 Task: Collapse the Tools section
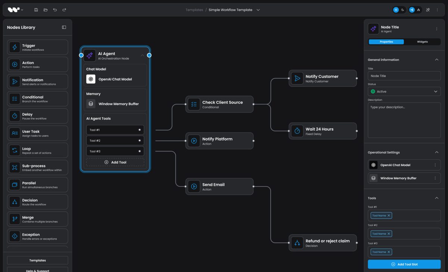[436, 198]
